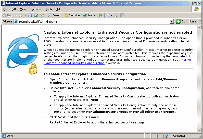The height and width of the screenshot is (139, 203).
Task: Stop loading with the red X icon
Action: 30,15
